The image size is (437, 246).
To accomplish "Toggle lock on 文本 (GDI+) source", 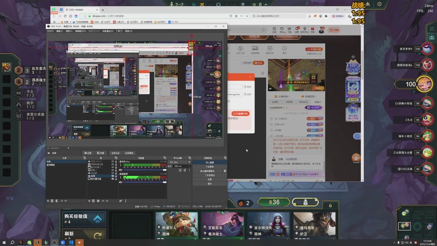I will point(116,161).
